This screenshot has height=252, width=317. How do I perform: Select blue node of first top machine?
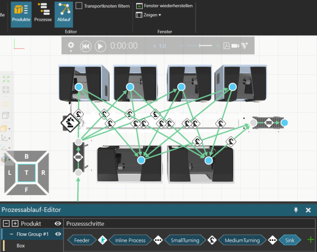[x=79, y=87]
